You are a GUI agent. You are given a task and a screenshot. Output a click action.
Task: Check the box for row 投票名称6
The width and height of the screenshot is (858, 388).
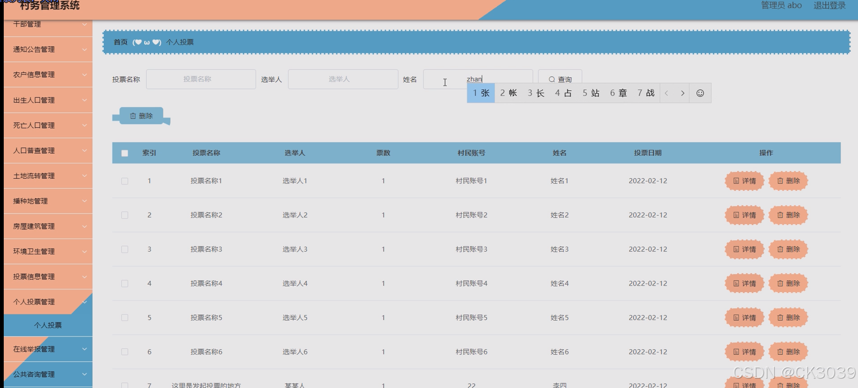point(125,352)
